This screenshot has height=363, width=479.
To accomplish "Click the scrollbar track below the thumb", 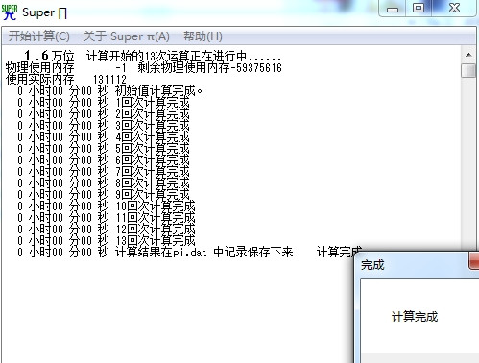I will coord(468,160).
